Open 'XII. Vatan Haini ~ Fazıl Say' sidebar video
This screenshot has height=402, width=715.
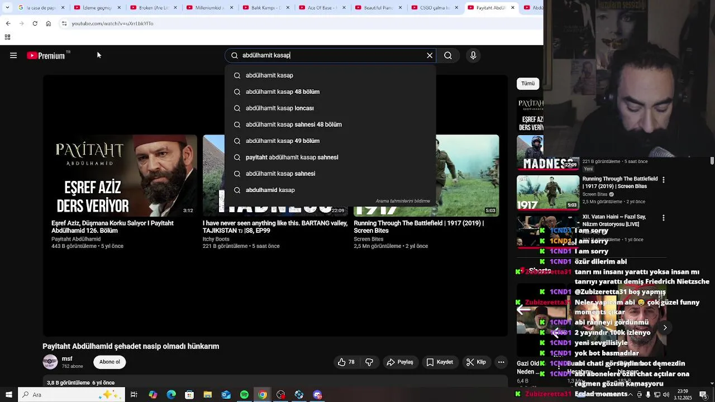614,220
